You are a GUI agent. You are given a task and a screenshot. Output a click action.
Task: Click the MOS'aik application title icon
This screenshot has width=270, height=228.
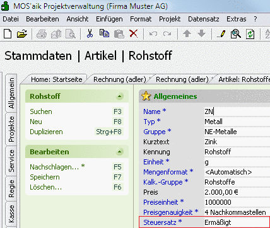(x=5, y=6)
